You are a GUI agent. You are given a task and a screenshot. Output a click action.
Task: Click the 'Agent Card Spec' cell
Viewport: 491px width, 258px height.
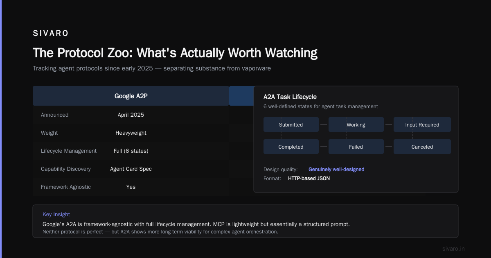131,169
